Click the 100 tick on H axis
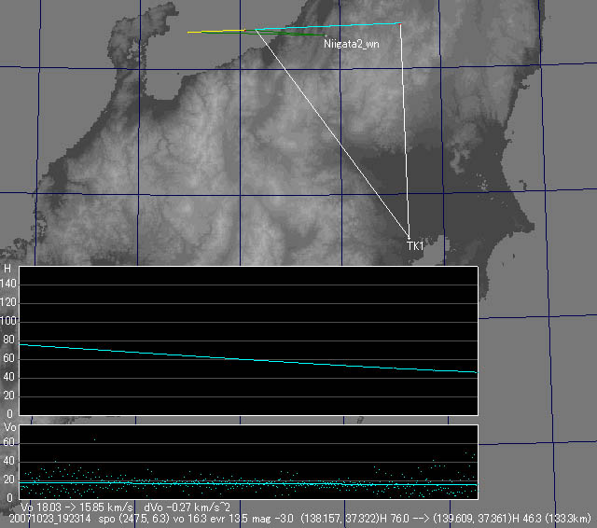This screenshot has width=597, height=528. coord(8,321)
